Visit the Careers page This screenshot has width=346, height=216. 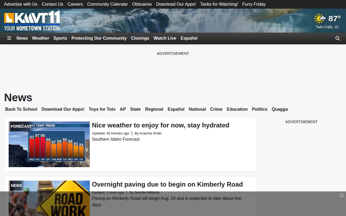tap(75, 4)
